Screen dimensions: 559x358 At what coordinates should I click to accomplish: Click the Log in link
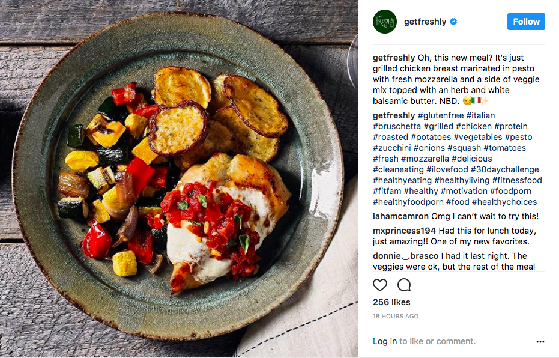385,341
